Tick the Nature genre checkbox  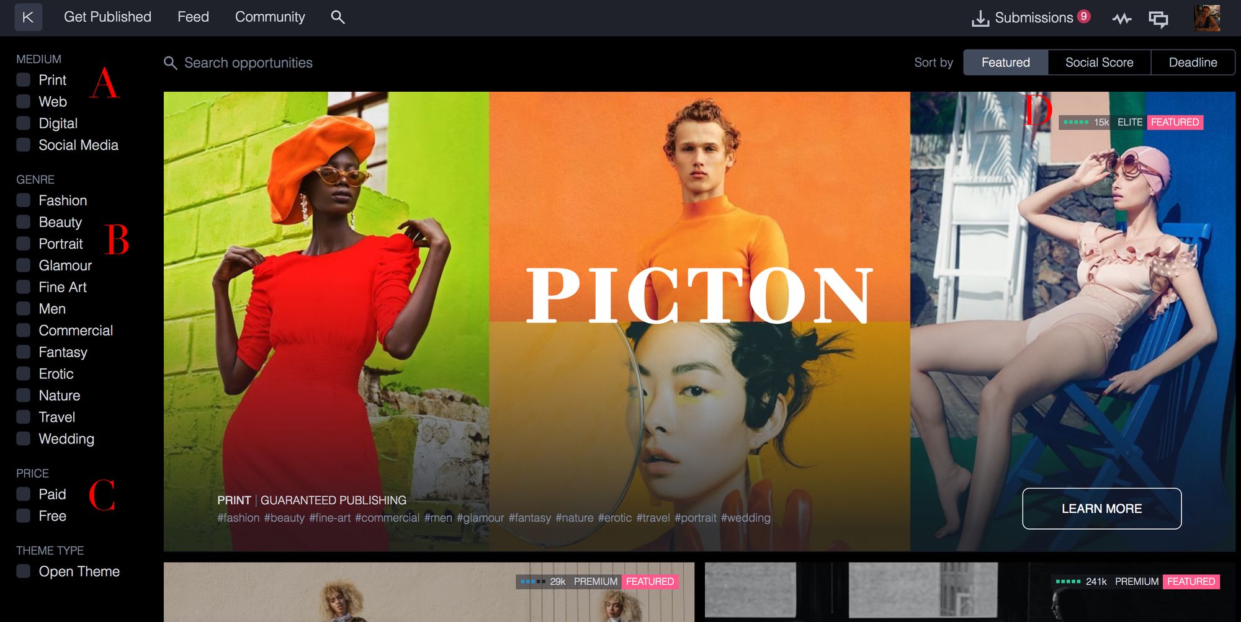point(24,396)
